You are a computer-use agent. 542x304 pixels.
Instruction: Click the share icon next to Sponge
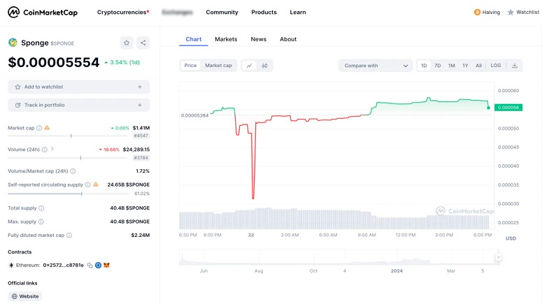click(143, 43)
